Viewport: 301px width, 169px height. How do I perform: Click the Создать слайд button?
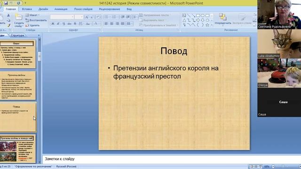(x=19, y=21)
